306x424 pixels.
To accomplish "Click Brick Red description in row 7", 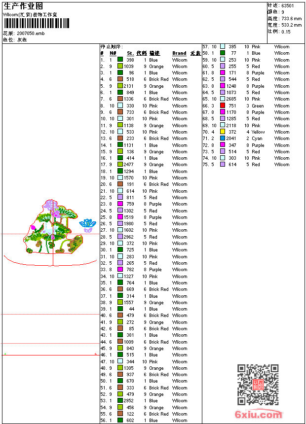I will [159, 99].
